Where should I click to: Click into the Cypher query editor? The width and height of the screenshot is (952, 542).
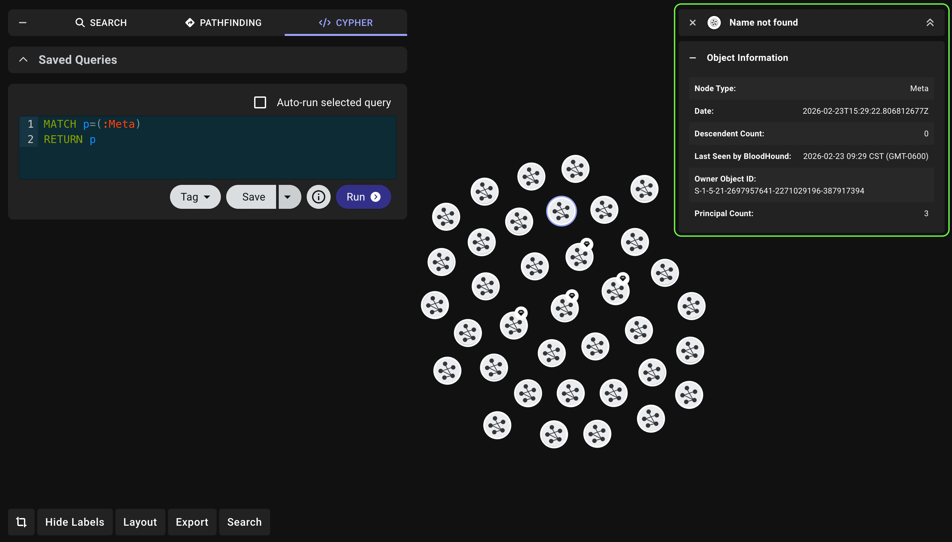[x=207, y=147]
